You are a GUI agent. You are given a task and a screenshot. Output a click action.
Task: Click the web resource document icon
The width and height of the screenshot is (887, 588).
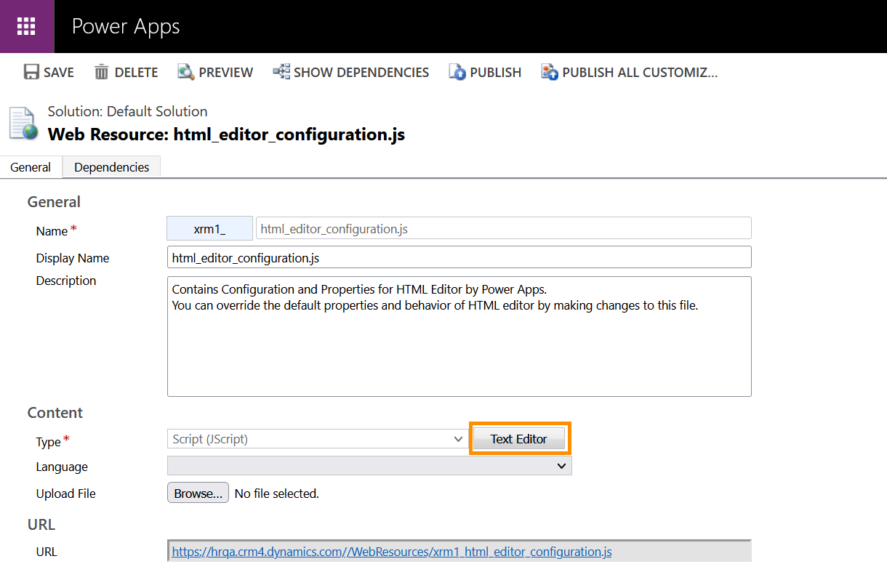(23, 123)
